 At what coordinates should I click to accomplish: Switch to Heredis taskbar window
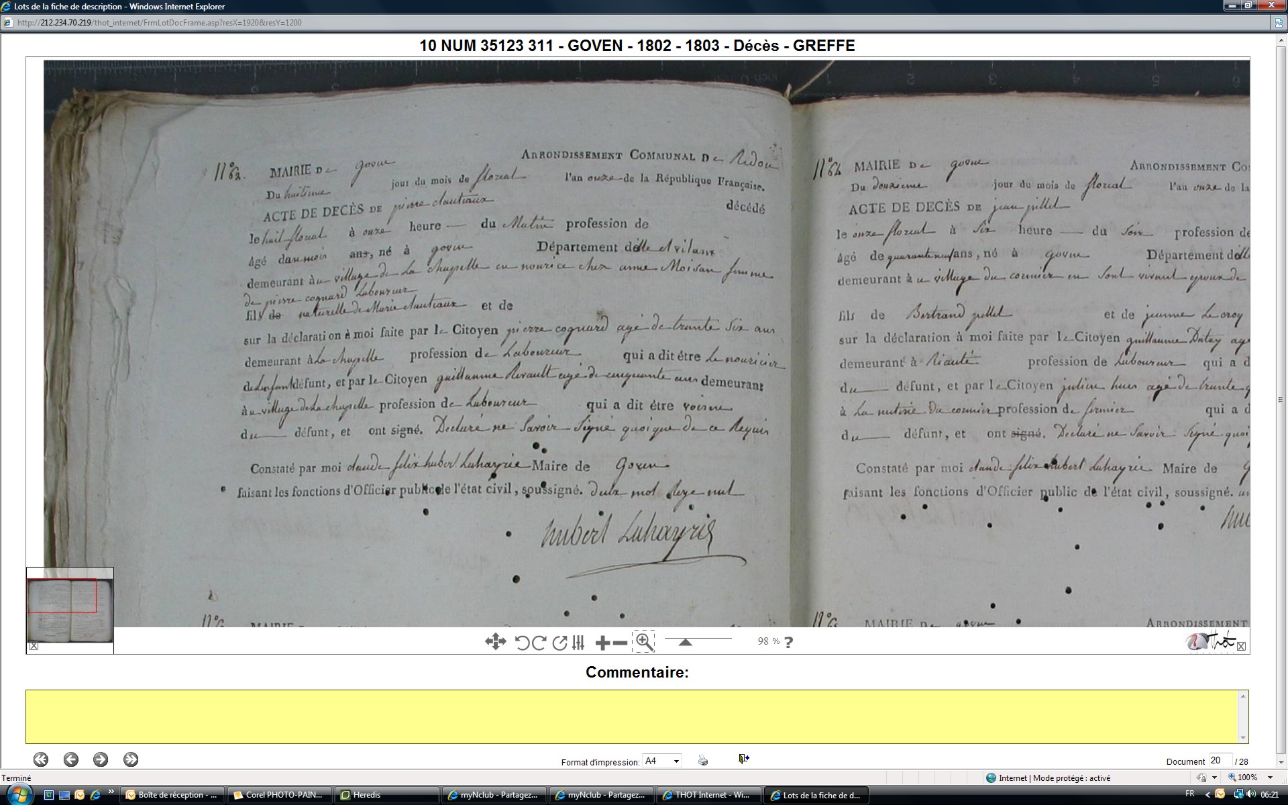[x=386, y=795]
